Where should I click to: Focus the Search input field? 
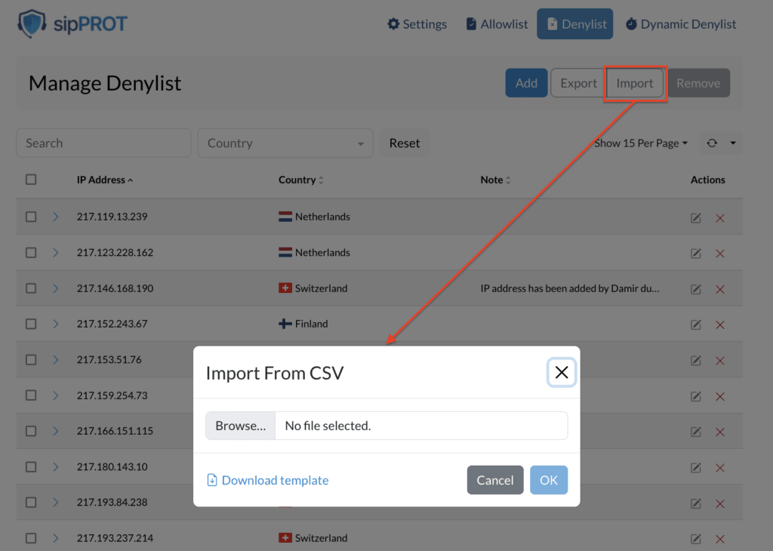(x=103, y=143)
